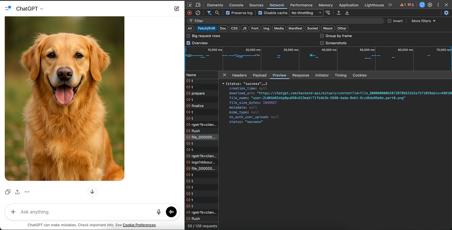452x230 pixels.
Task: Check the Invert filter checkbox
Action: click(390, 21)
